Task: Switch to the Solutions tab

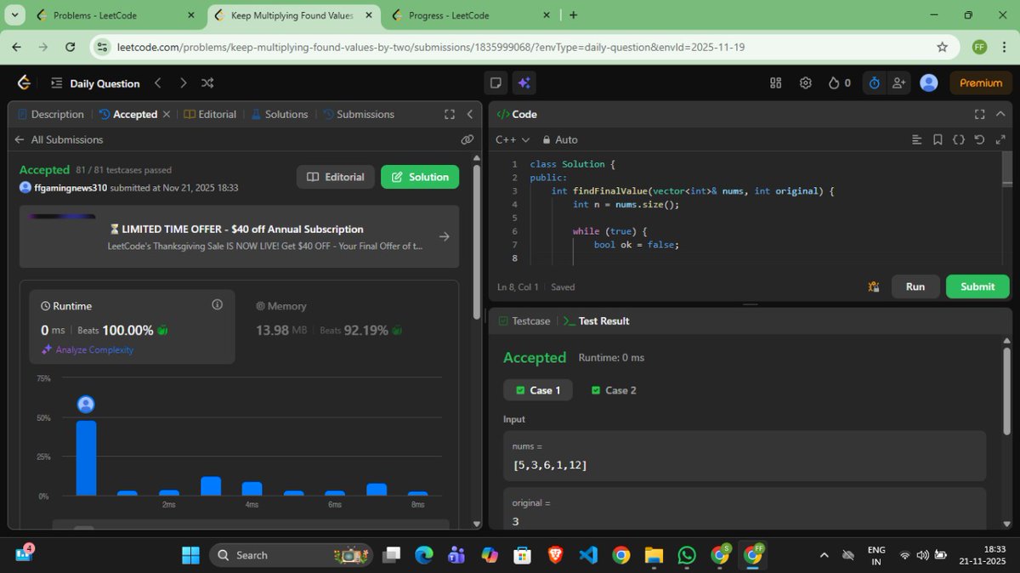Action: (284, 113)
